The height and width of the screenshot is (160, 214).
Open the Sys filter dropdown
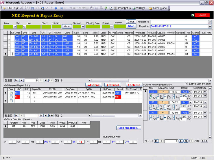(24, 27)
